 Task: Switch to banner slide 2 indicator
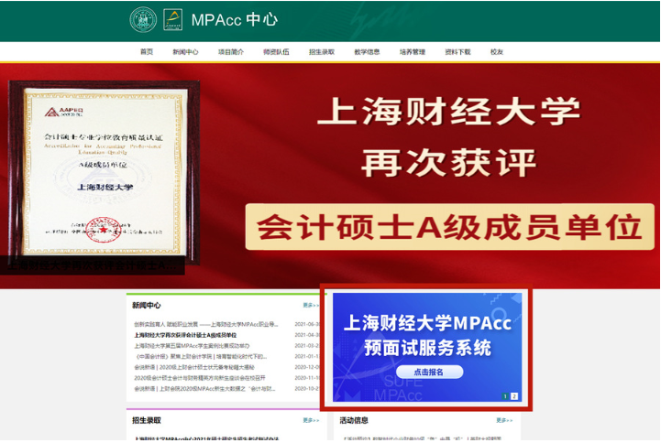pos(514,396)
